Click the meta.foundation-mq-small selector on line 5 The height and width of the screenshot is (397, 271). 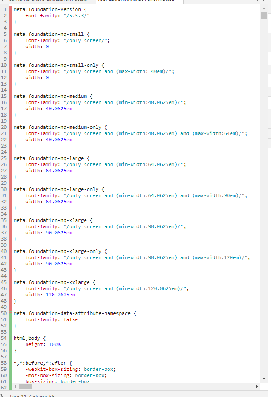pyautogui.click(x=49, y=34)
